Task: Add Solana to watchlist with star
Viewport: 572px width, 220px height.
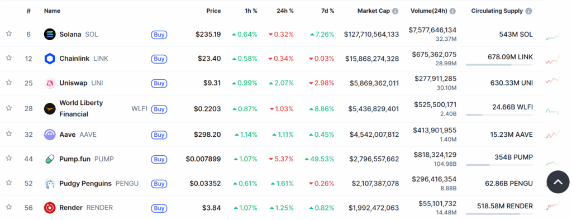Action: pos(9,34)
